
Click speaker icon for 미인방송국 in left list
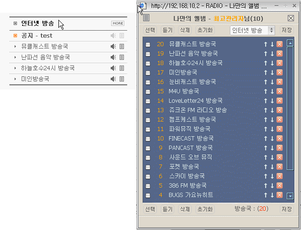click(x=113, y=79)
